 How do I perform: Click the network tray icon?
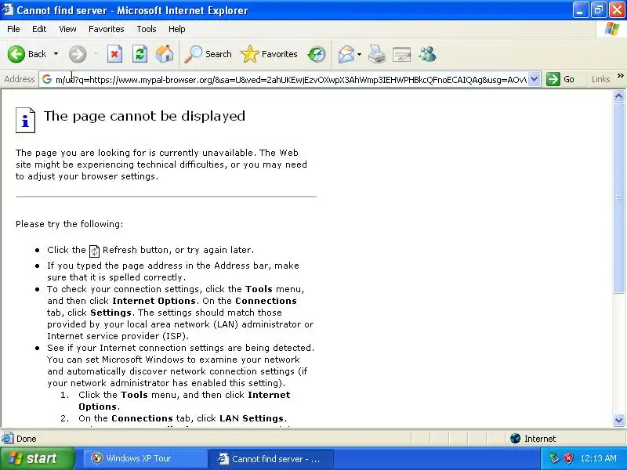(x=554, y=458)
